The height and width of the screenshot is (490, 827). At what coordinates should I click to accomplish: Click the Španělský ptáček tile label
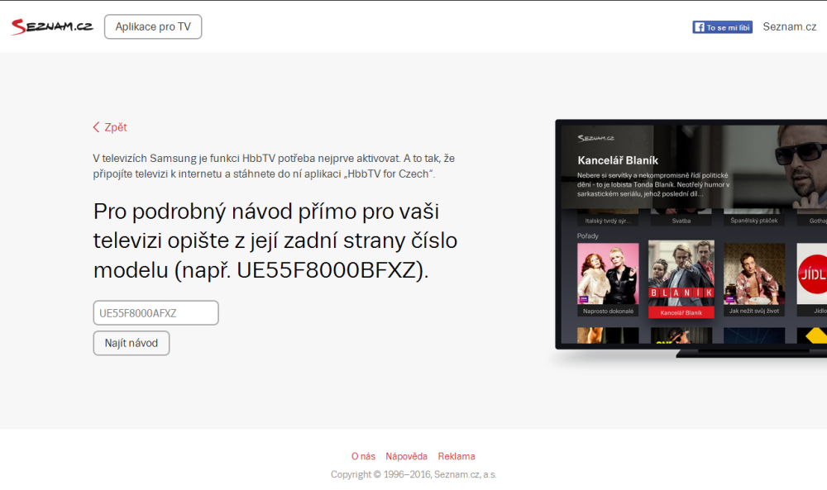pos(753,221)
